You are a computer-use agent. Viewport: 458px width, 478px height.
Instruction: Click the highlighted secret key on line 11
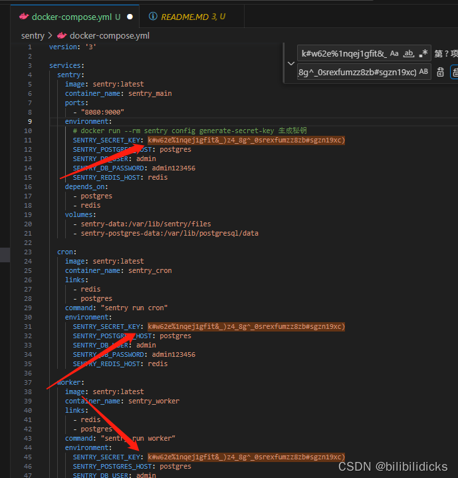tap(246, 140)
